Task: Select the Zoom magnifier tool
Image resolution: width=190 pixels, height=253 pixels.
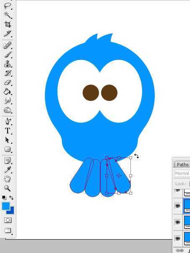Action: [8, 188]
